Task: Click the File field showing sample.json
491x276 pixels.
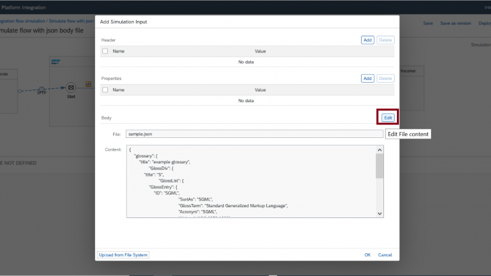Action: coord(254,134)
